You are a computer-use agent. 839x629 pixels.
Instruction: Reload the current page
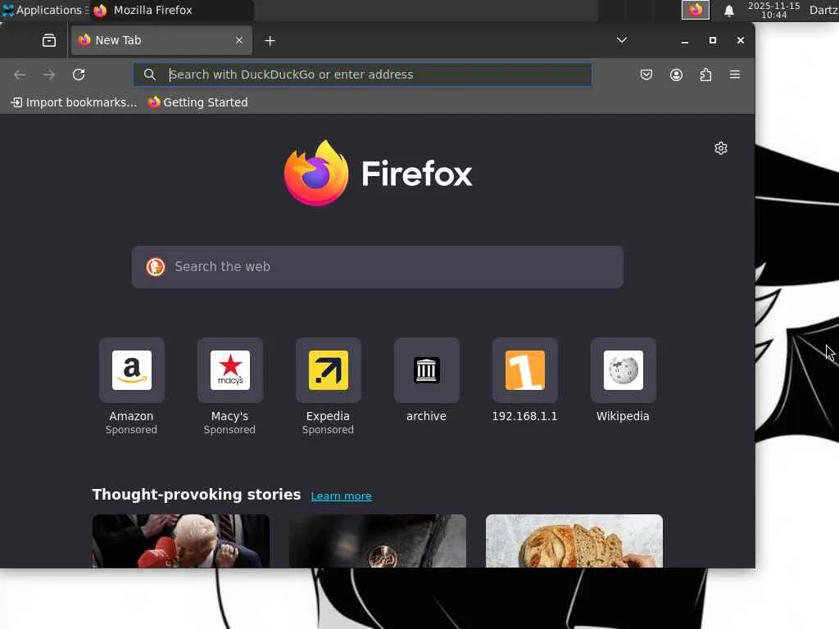(x=79, y=75)
